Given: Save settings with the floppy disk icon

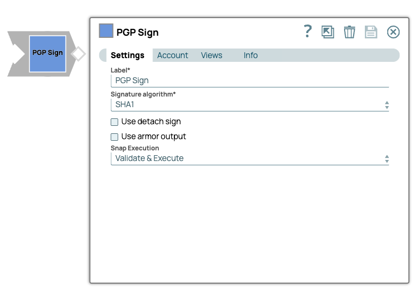Looking at the screenshot, I should (371, 32).
